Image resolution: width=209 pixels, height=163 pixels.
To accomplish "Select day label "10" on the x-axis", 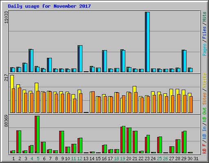I will pos(67,159).
